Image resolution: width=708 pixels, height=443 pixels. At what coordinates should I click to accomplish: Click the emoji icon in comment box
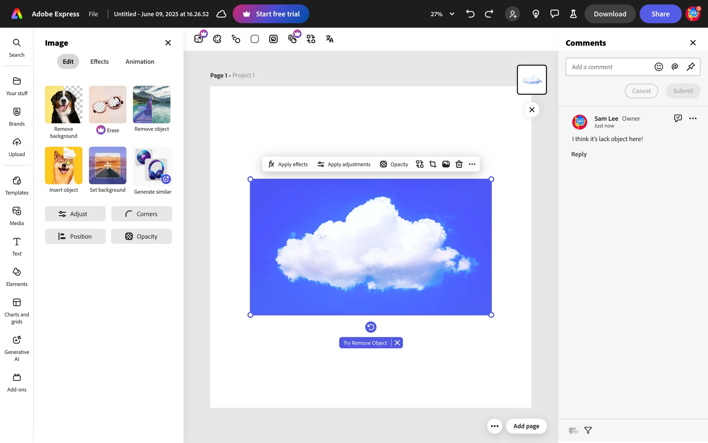click(x=659, y=67)
